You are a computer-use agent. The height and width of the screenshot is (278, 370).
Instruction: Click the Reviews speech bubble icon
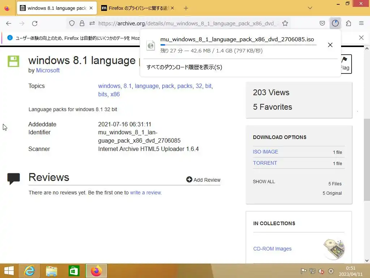[13, 179]
